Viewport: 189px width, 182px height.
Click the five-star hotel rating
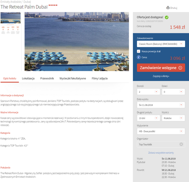click(x=53, y=5)
